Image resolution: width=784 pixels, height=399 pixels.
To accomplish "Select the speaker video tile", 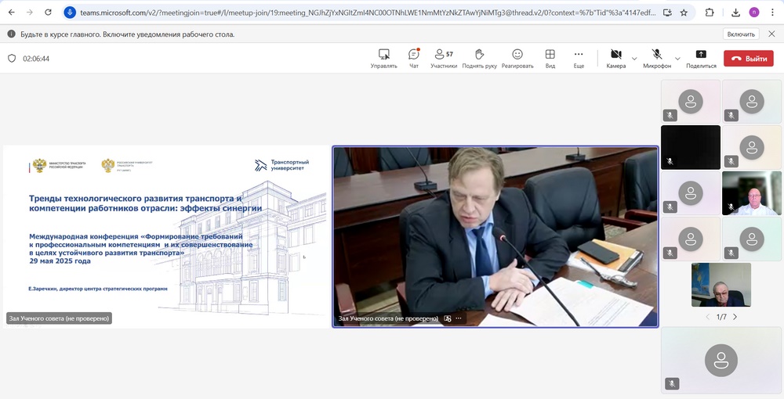I will [495, 237].
